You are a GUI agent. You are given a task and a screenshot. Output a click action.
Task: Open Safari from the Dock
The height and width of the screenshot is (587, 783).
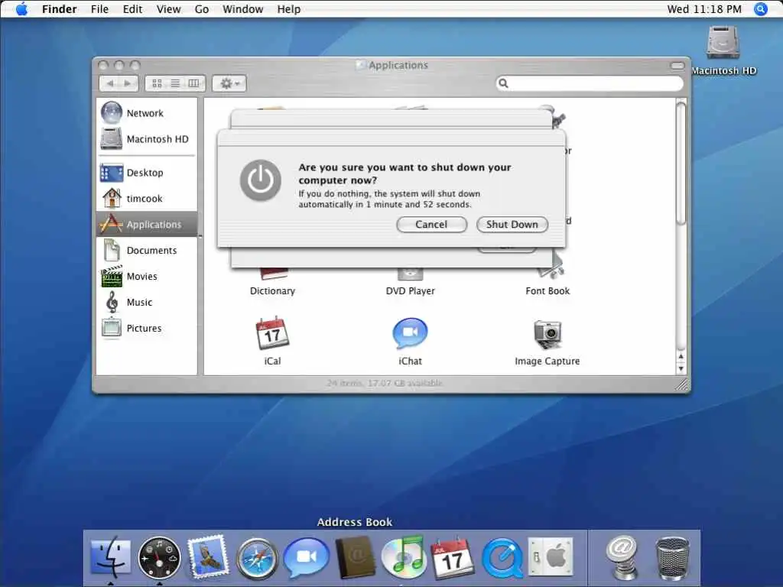(x=257, y=558)
